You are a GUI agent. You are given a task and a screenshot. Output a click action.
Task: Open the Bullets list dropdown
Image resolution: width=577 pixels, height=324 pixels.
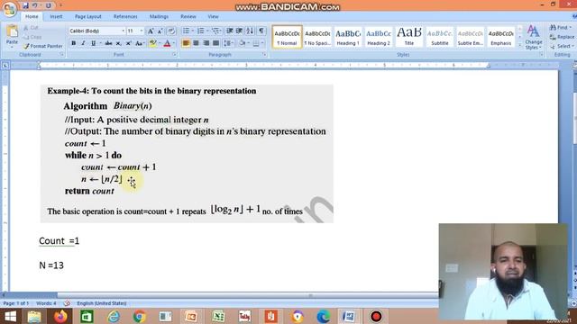192,31
